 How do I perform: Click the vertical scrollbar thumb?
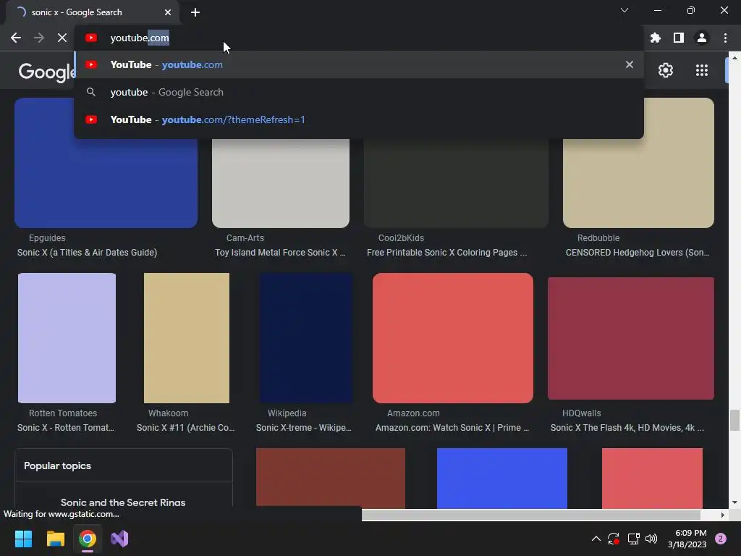coord(734,421)
